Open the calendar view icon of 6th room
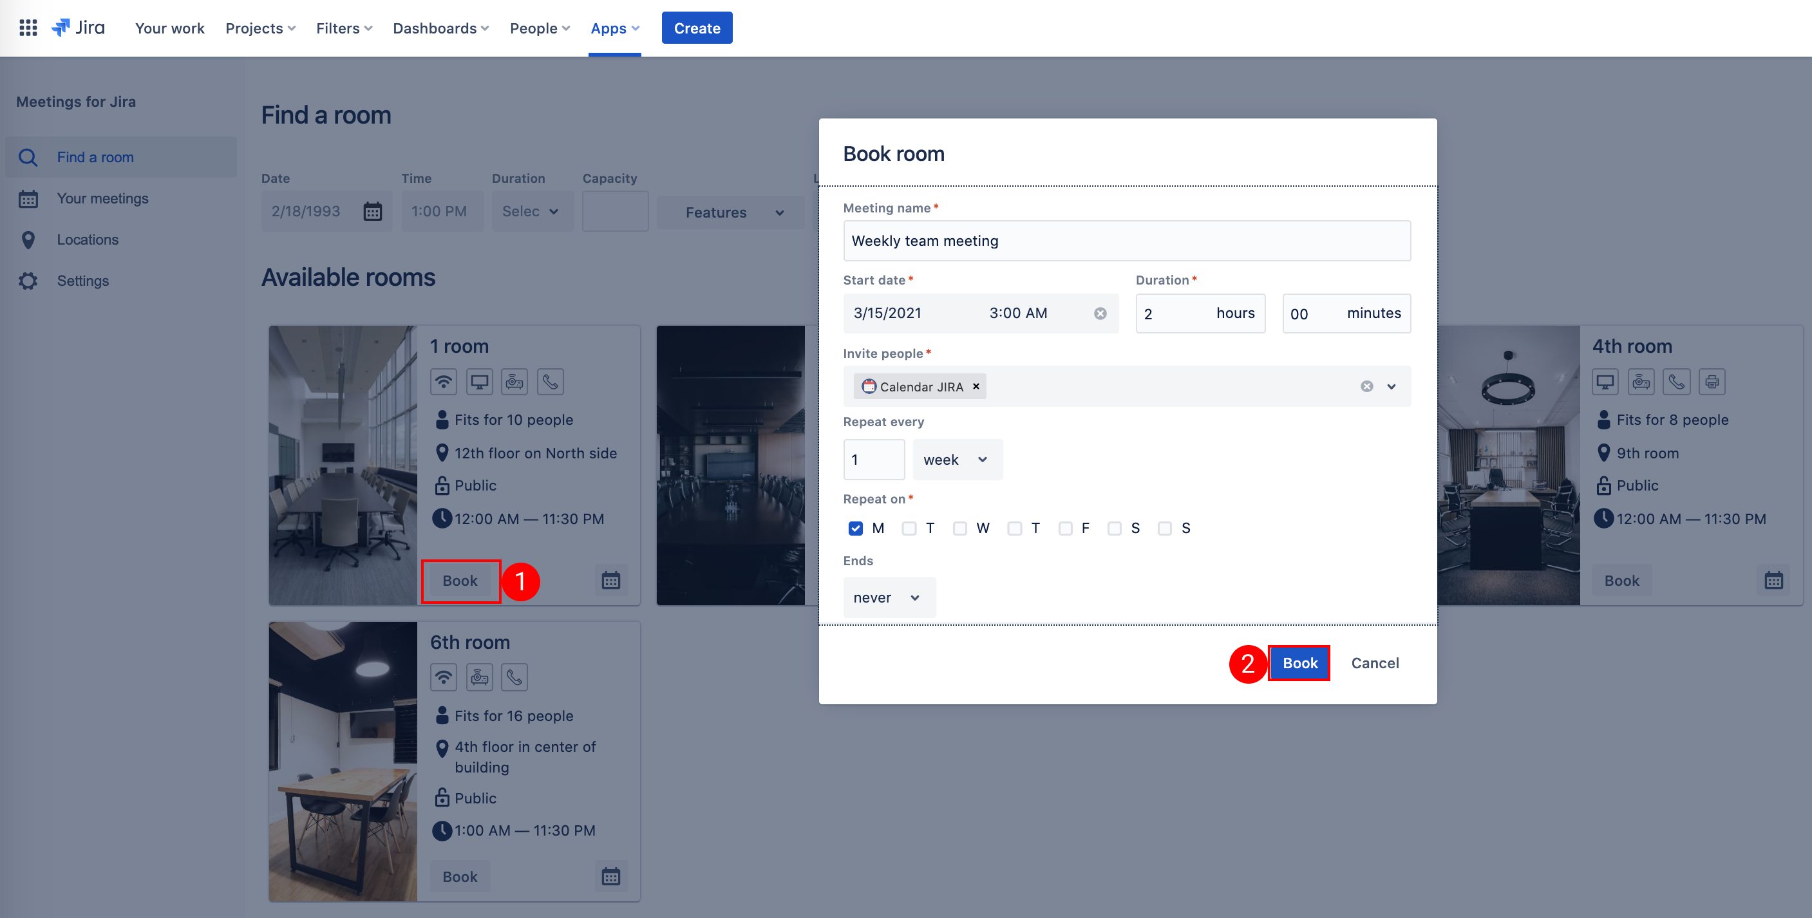The height and width of the screenshot is (918, 1812). [x=610, y=877]
